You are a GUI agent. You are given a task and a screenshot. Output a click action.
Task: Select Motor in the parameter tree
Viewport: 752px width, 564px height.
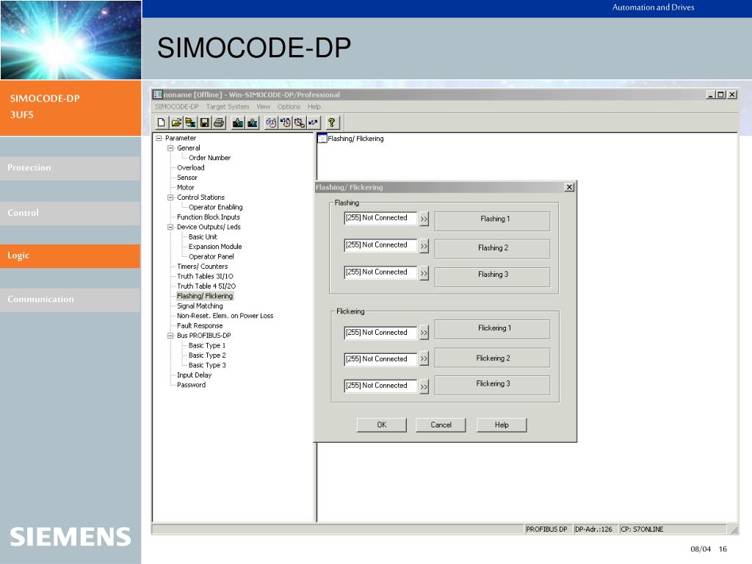point(185,187)
